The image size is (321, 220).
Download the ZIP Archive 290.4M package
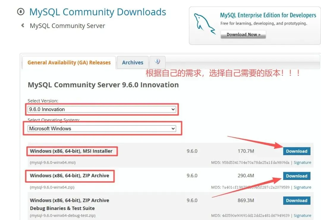297,176
